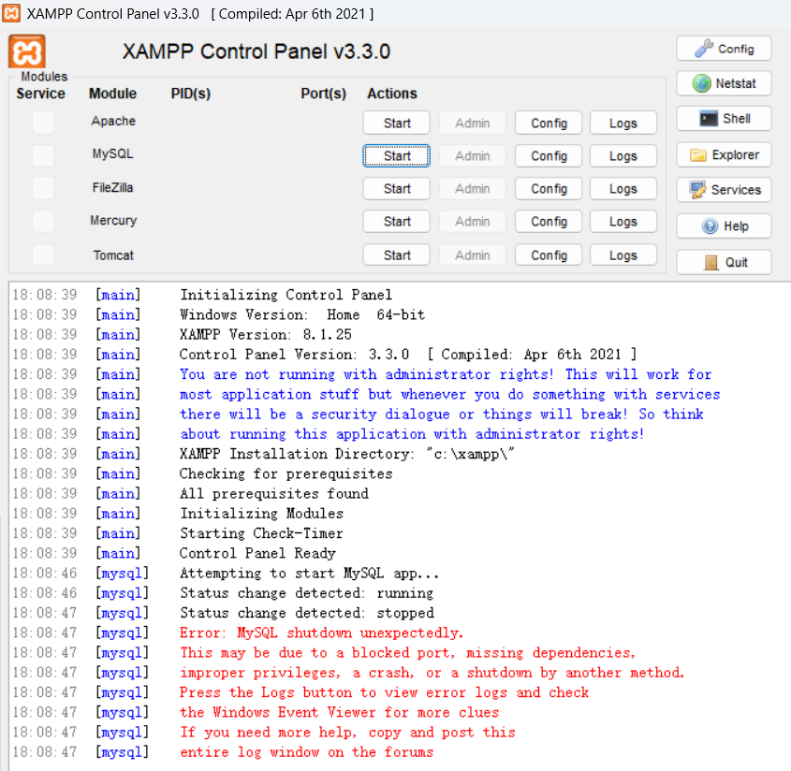Click the Apache module name
791x771 pixels.
click(113, 121)
